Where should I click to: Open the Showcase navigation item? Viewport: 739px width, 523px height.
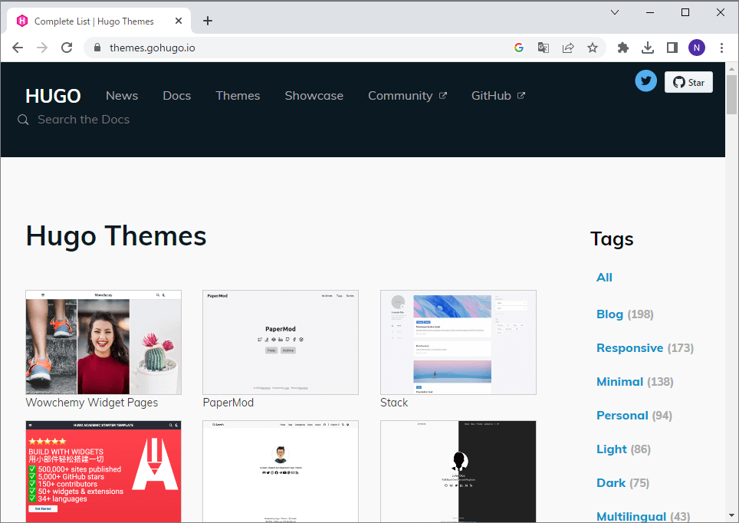(x=314, y=96)
